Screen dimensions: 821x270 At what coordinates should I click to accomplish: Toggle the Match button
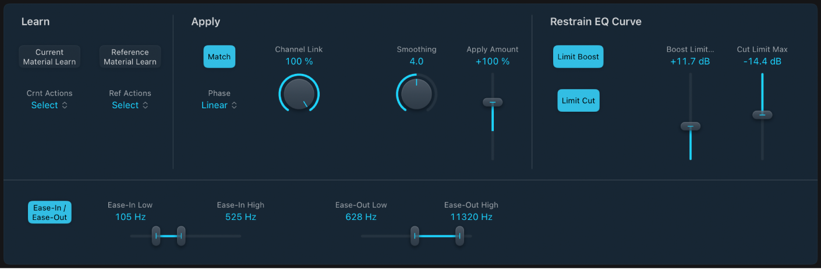point(219,57)
